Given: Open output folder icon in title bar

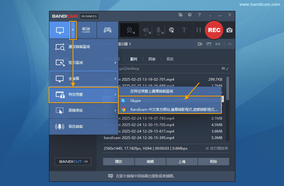Looking at the screenshot, I should click(181, 15).
